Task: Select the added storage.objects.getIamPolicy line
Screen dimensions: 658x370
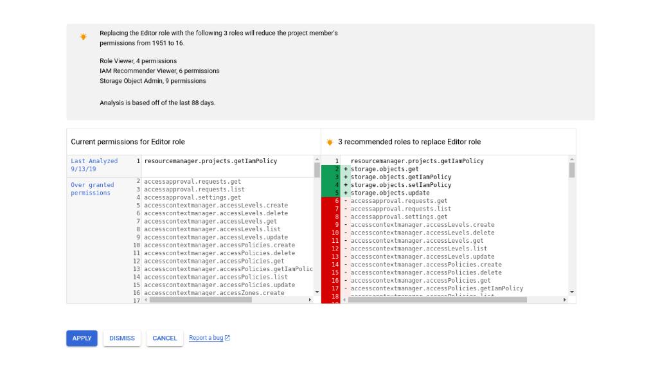Action: pos(401,177)
